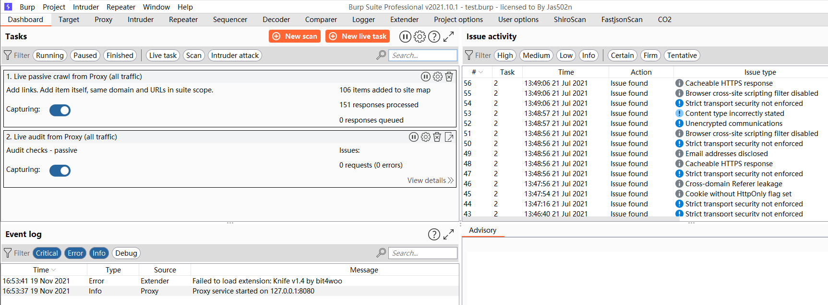The width and height of the screenshot is (828, 305).
Task: Switch to the ShiroScan tab
Action: coord(570,20)
